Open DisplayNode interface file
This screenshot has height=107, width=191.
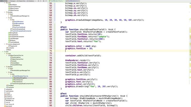pyautogui.click(x=13, y=35)
